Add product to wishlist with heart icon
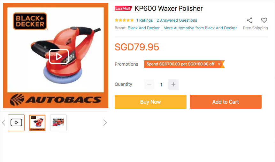Screen dimensions: 275x162 (264, 20)
